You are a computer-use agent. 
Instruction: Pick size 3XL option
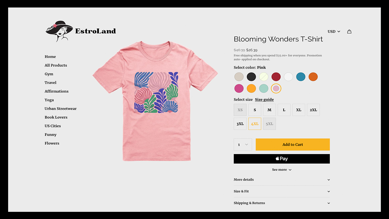[x=240, y=124]
